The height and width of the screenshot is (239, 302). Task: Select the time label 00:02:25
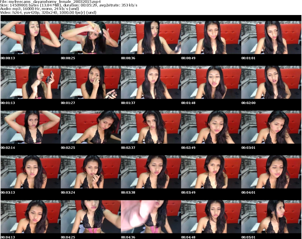tap(68, 148)
